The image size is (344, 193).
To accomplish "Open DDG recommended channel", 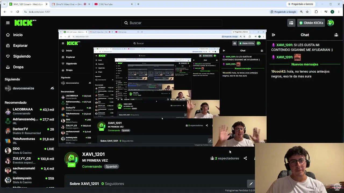I will pyautogui.click(x=29, y=151).
